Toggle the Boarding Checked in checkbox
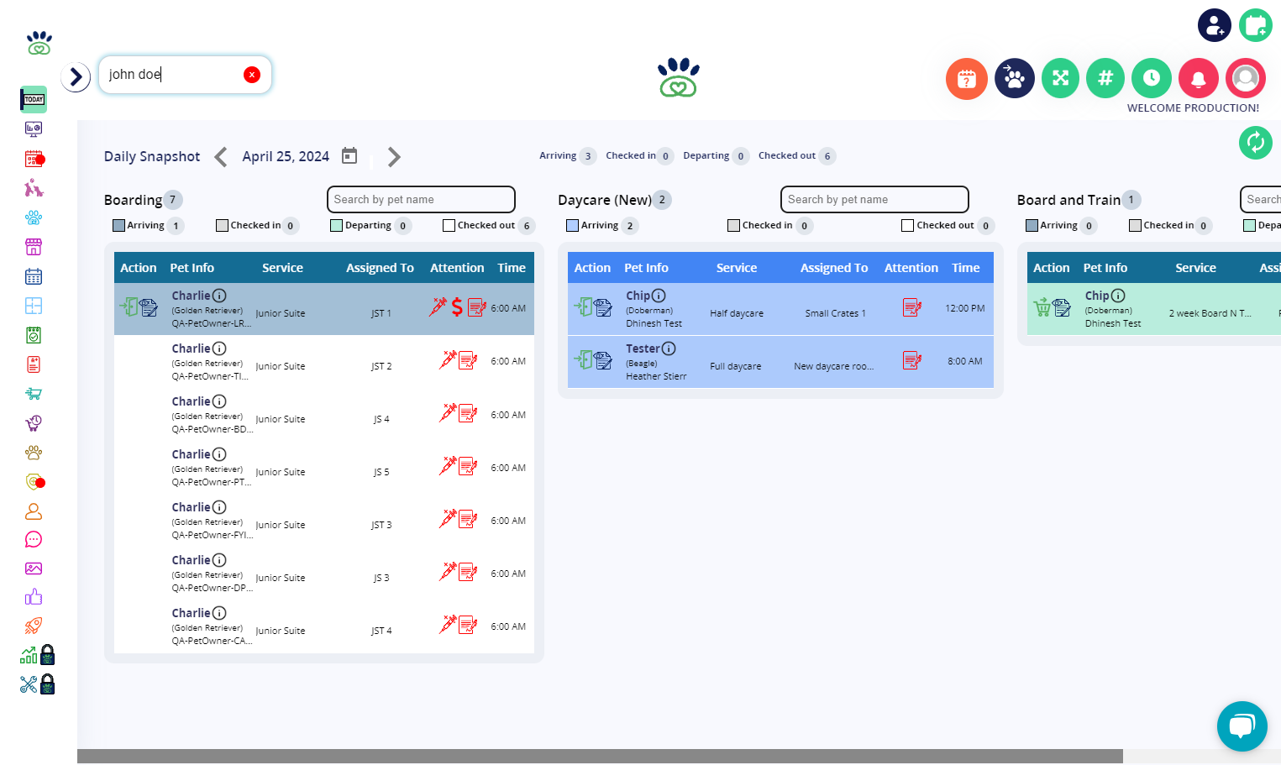1281x765 pixels. 223,225
